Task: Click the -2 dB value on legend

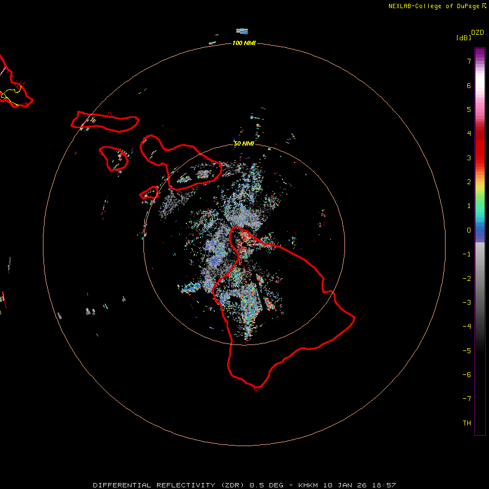Action: pos(467,279)
